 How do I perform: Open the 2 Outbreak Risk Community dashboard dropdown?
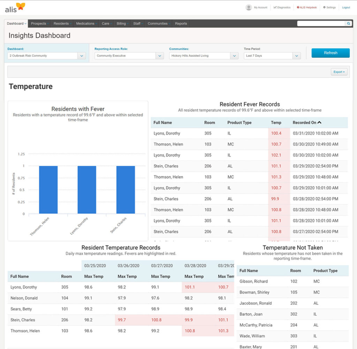pos(82,55)
